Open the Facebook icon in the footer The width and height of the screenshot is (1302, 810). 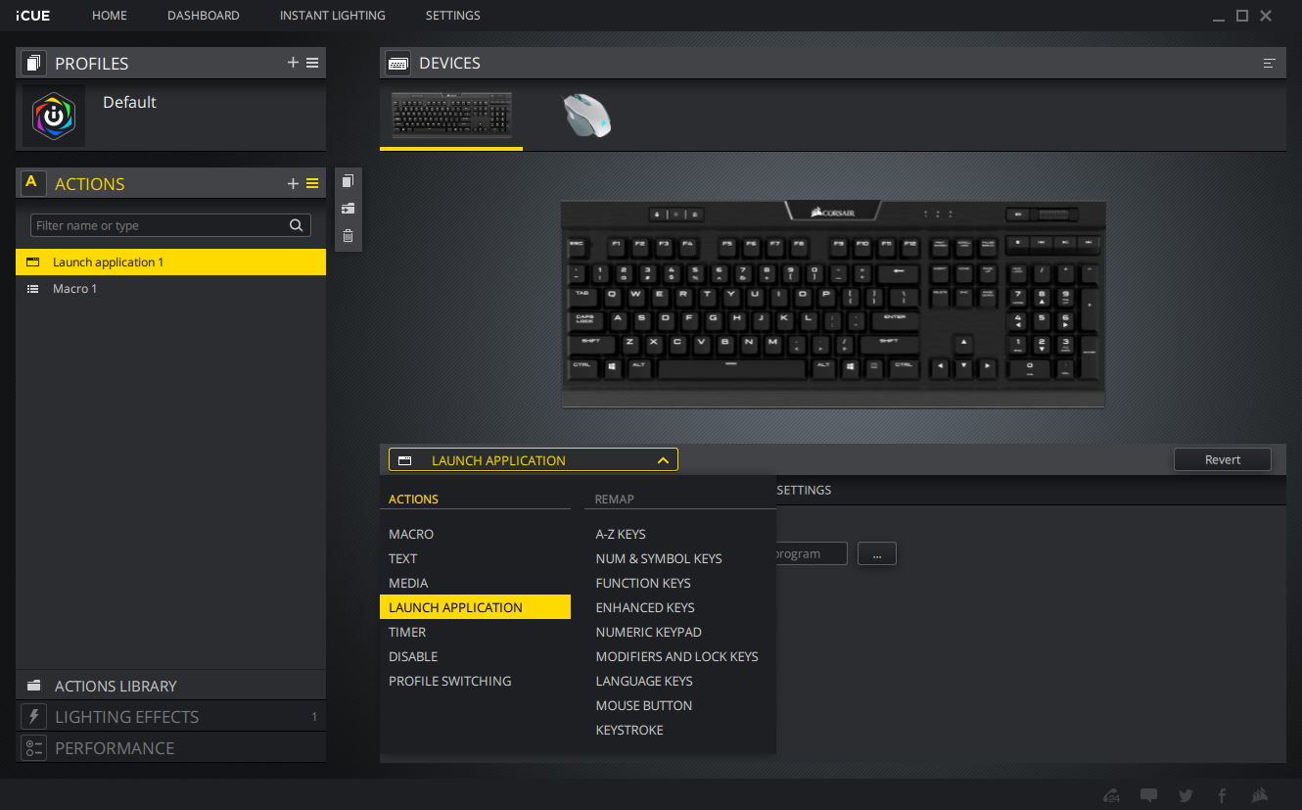pyautogui.click(x=1222, y=795)
